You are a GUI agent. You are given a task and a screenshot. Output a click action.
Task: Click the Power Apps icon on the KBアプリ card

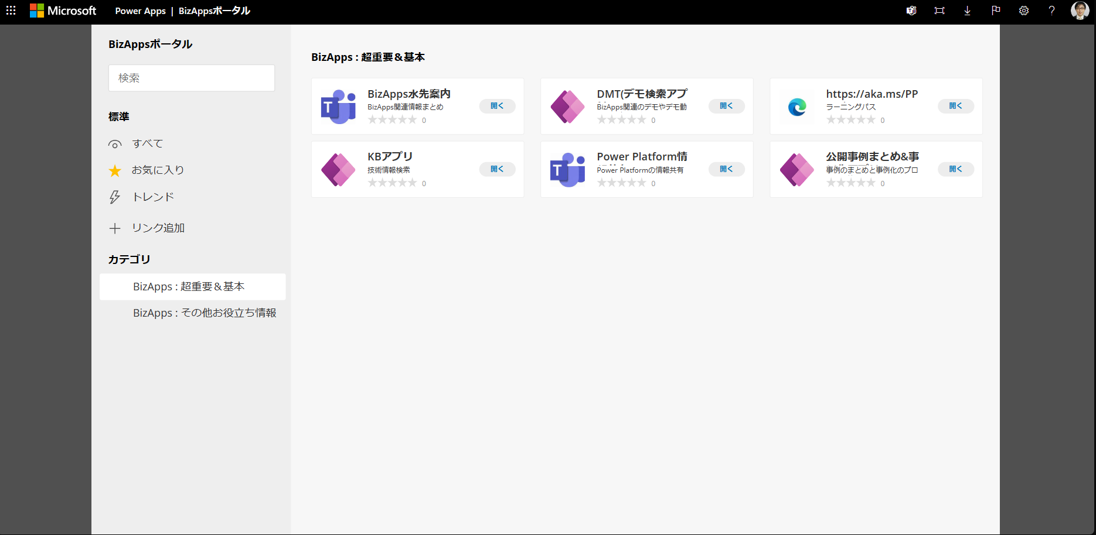point(338,169)
